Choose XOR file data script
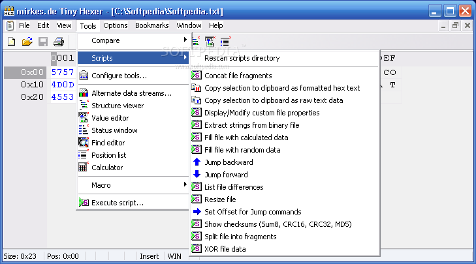The image size is (476, 264). pos(226,249)
